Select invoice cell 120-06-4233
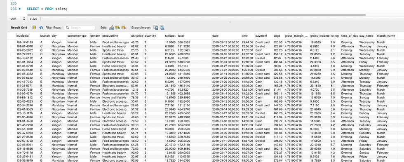The image size is (404, 162). [x=25, y=101]
